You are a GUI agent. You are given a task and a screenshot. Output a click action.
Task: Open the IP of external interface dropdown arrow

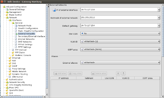pyautogui.click(x=159, y=10)
